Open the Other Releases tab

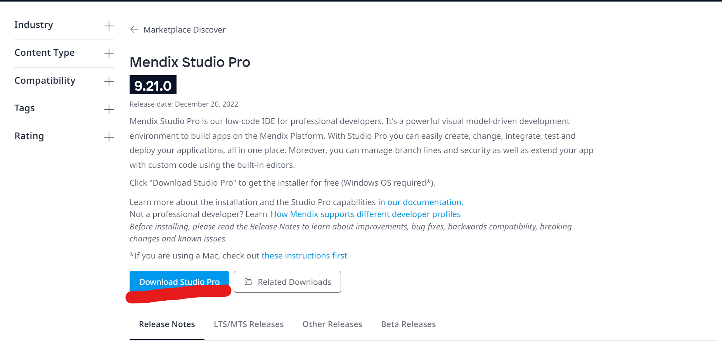tap(332, 324)
